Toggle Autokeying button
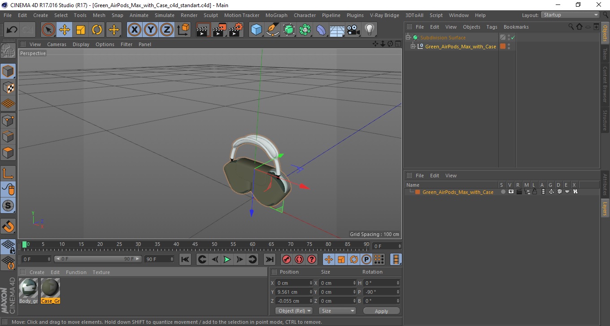The width and height of the screenshot is (610, 326). (x=299, y=259)
